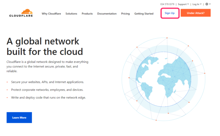This screenshot has height=136, width=220.
Task: Select Pricing in the navigation bar
Action: click(125, 14)
